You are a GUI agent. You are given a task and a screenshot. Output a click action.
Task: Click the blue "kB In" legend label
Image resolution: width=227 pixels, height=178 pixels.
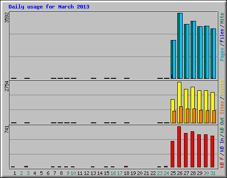(222, 145)
